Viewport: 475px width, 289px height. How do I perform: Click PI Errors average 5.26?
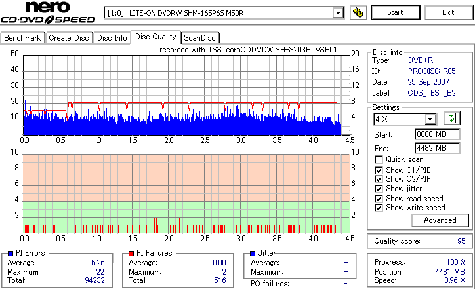coord(98,263)
